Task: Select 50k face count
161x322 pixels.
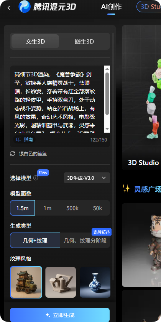Action: point(97,208)
